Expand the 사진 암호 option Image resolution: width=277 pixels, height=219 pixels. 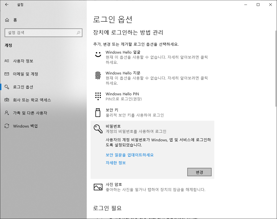pyautogui.click(x=152, y=187)
